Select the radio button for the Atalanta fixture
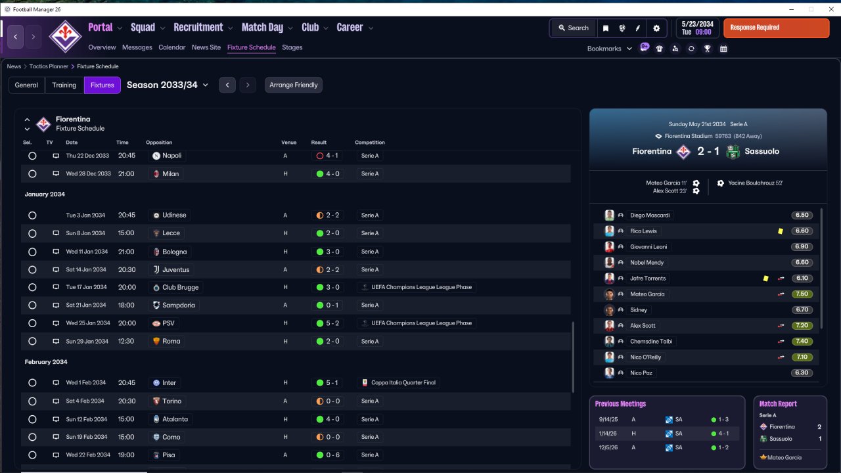The image size is (841, 473). 32,419
